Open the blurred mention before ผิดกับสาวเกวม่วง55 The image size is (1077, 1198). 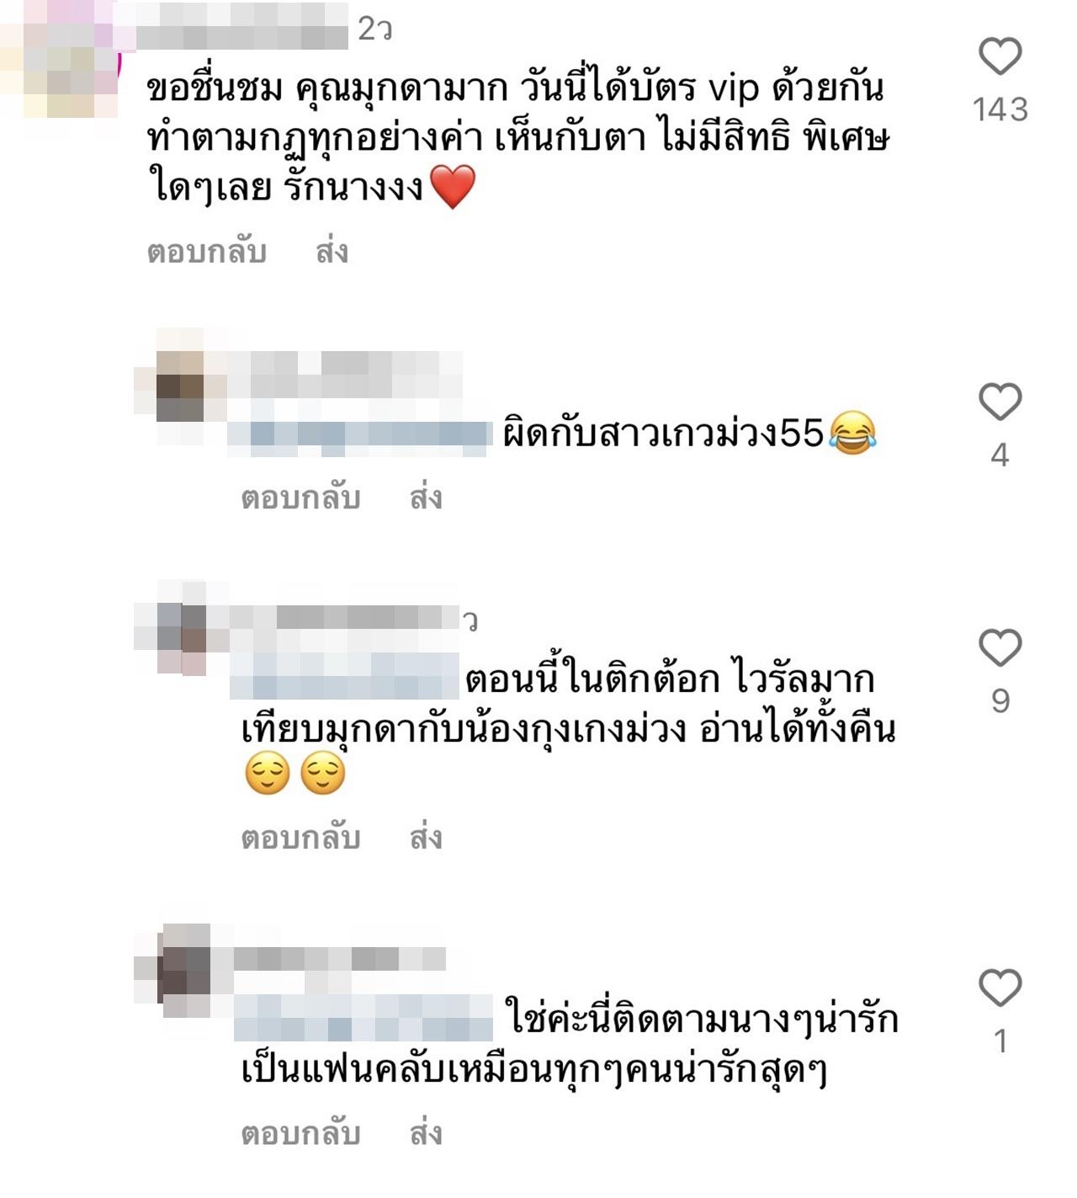click(x=360, y=434)
